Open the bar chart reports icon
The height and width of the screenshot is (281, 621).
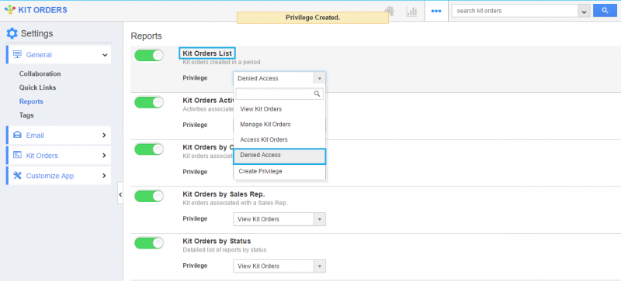(412, 11)
